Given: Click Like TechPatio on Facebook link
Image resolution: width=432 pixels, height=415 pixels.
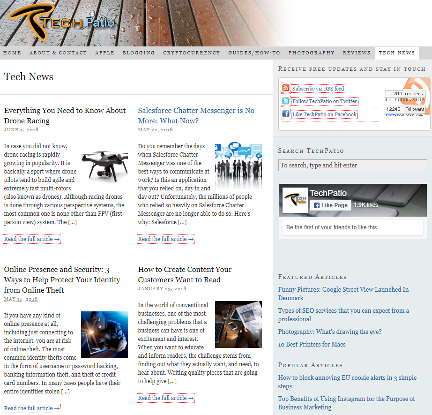Looking at the screenshot, I should (x=325, y=114).
